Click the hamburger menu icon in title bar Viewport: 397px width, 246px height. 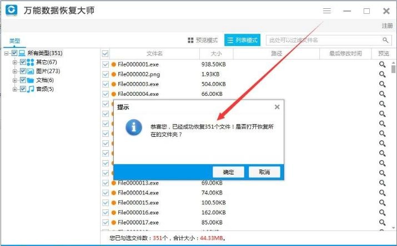coord(327,11)
